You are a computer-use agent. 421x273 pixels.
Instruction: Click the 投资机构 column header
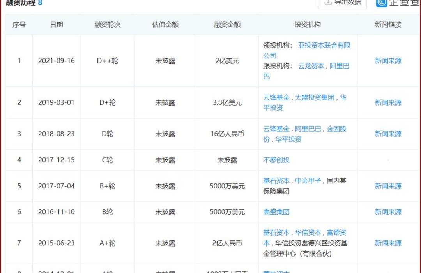[x=308, y=25]
